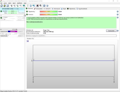Open the Fájl menu
This screenshot has width=120, height=92.
pyautogui.click(x=1, y=3)
